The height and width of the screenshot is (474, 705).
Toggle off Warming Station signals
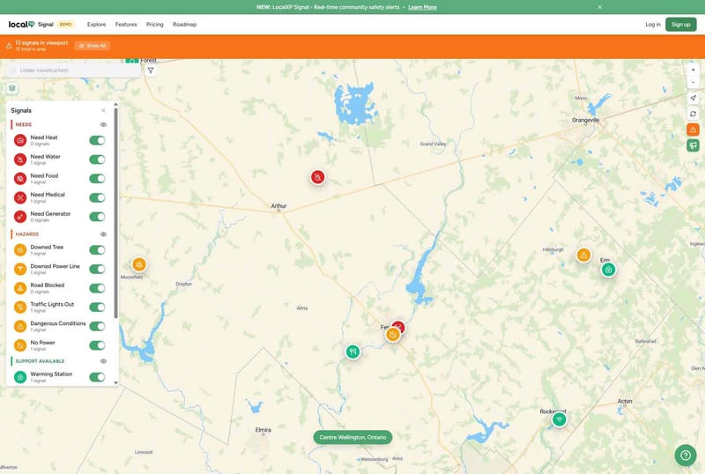click(x=97, y=377)
